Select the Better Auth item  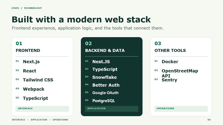[106, 85]
